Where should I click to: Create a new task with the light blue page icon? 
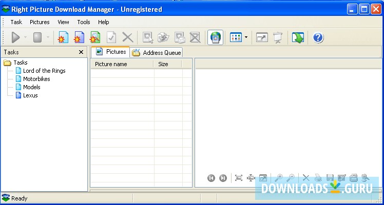[x=63, y=37]
